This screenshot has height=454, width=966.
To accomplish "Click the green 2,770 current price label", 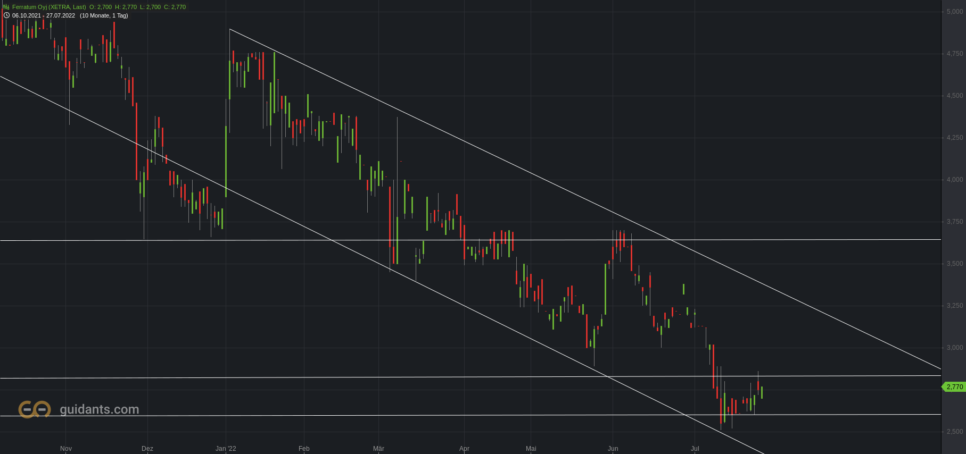I will tap(954, 387).
